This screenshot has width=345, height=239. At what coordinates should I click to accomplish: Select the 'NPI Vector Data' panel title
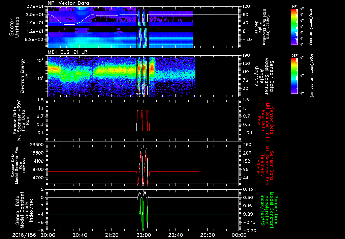[x=69, y=3]
